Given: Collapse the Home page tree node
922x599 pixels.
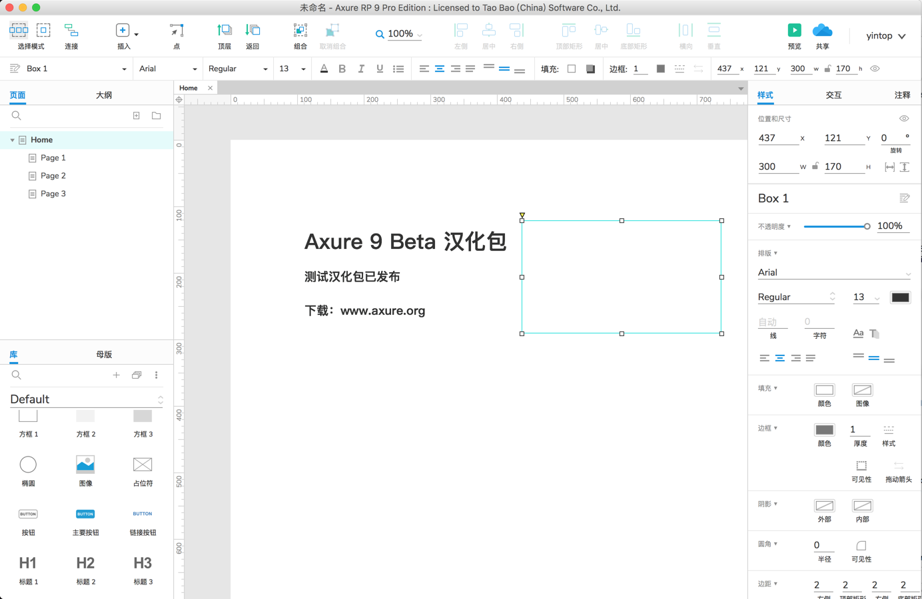Looking at the screenshot, I should pos(12,140).
